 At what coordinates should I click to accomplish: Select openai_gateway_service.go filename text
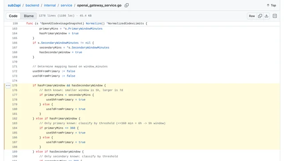(x=99, y=5)
